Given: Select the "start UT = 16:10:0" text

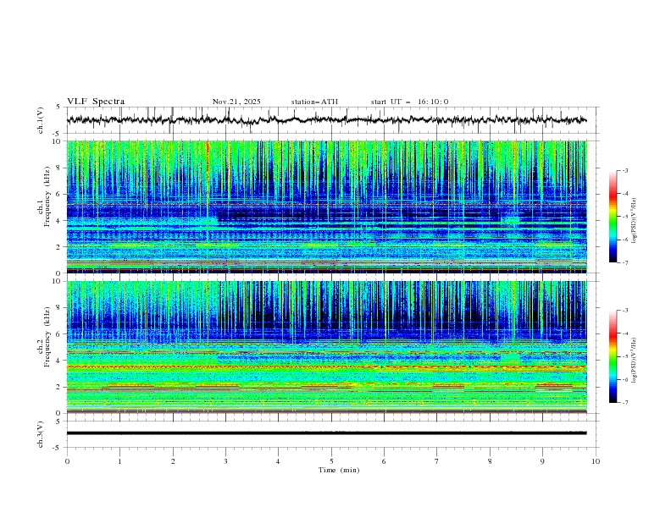Looking at the screenshot, I should [x=409, y=102].
